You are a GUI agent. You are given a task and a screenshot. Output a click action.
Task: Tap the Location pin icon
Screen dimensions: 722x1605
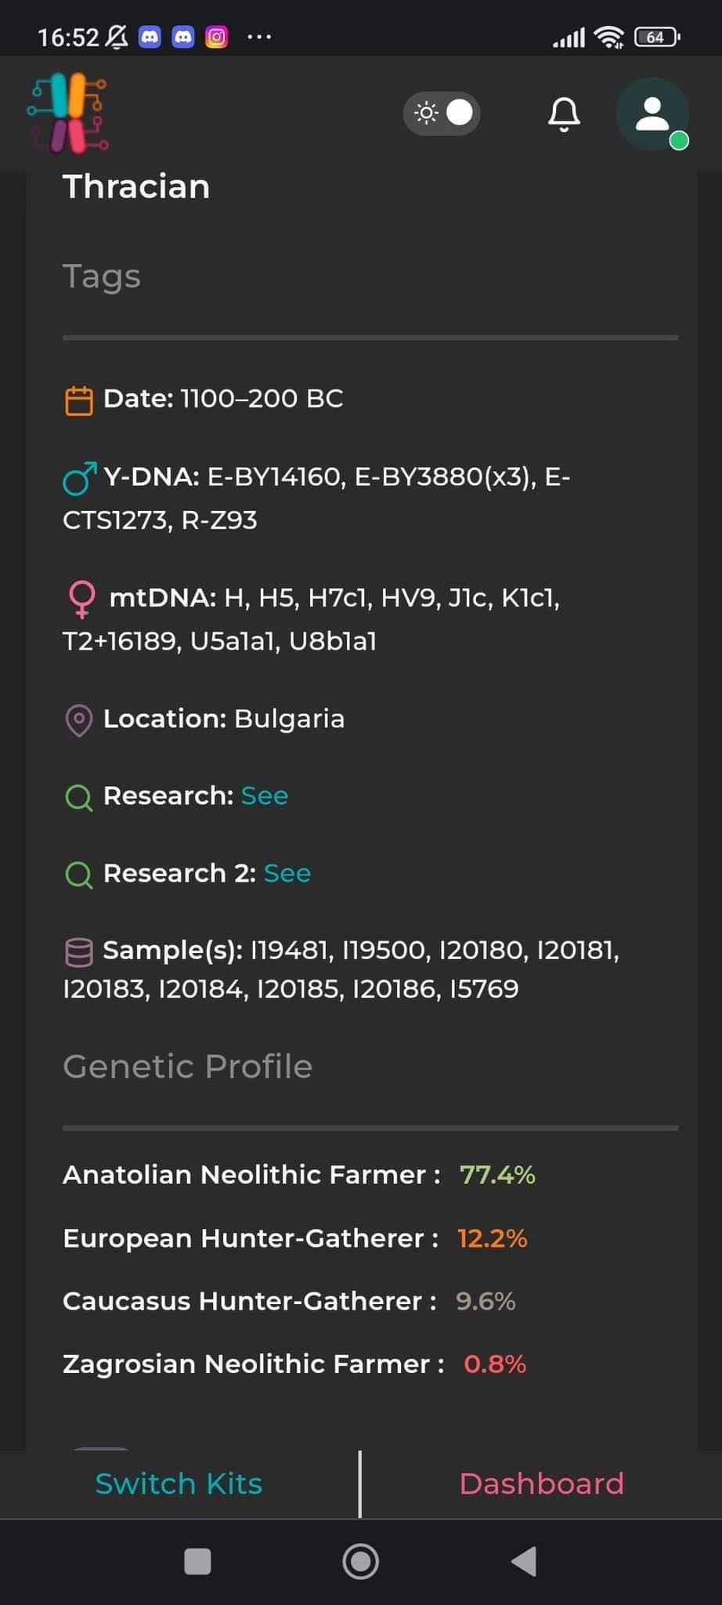[x=78, y=720]
